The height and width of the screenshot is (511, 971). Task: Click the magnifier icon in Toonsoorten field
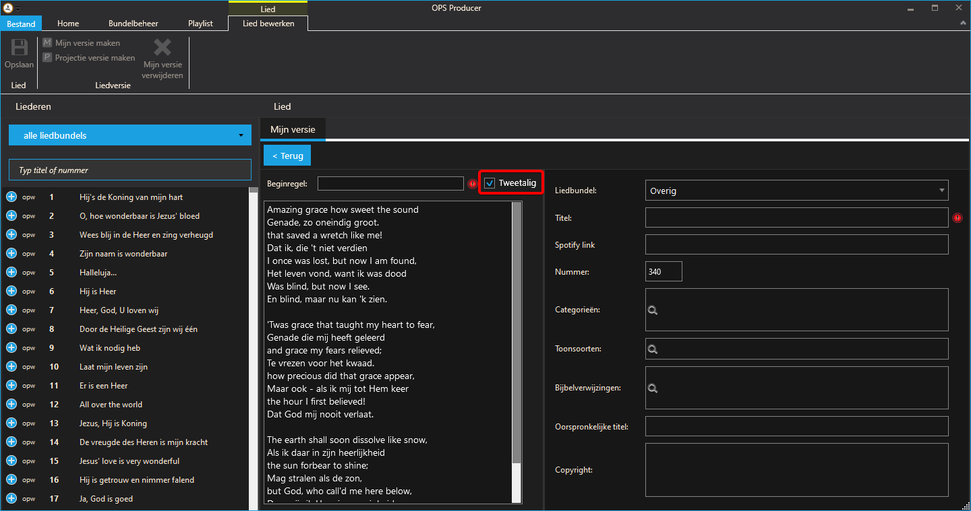click(653, 349)
